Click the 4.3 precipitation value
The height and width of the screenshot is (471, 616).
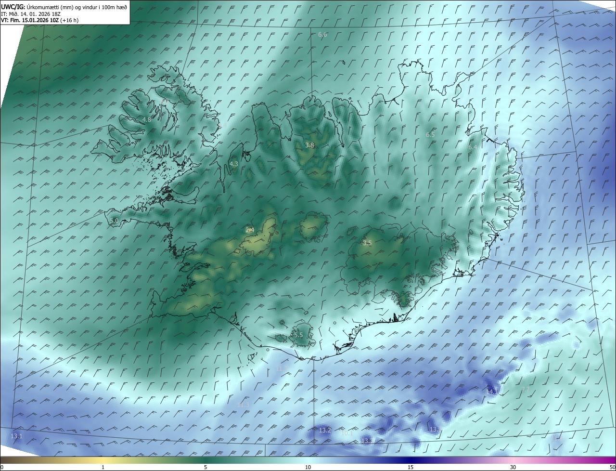click(x=234, y=164)
